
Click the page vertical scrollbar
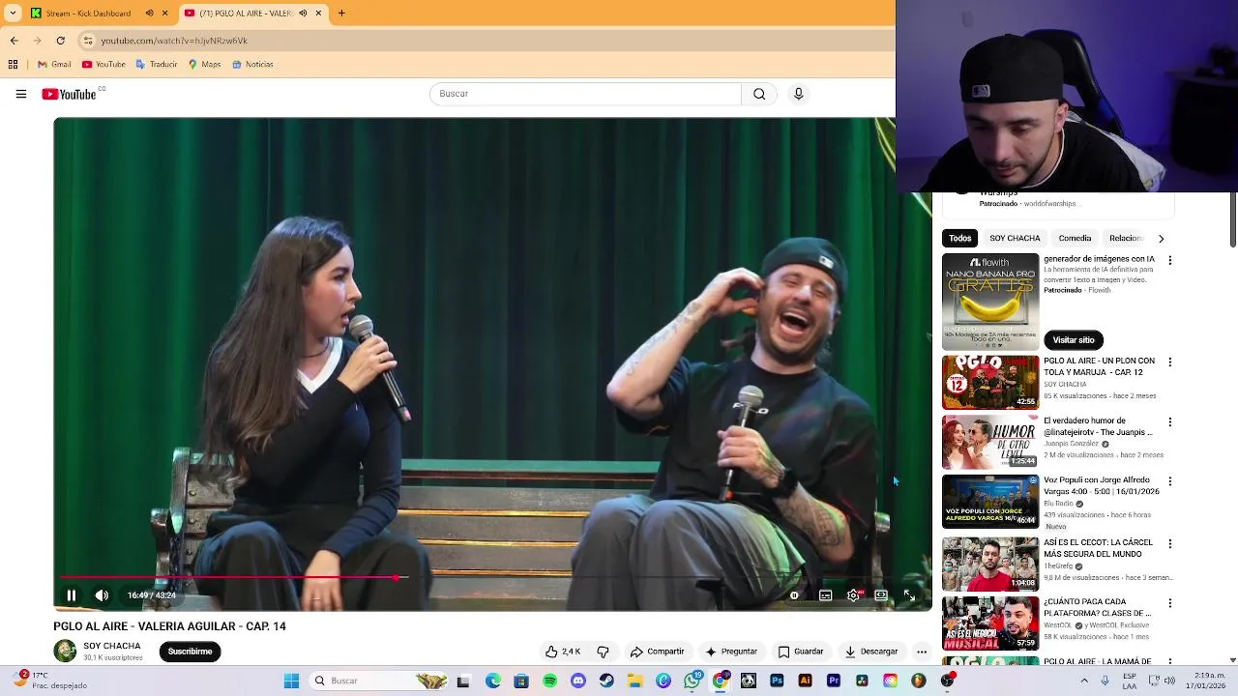1232,220
